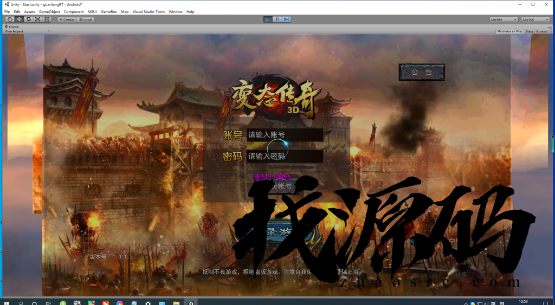This screenshot has height=305, width=555.
Task: Open the taskbar clock showing 12:53
Action: pyautogui.click(x=524, y=302)
